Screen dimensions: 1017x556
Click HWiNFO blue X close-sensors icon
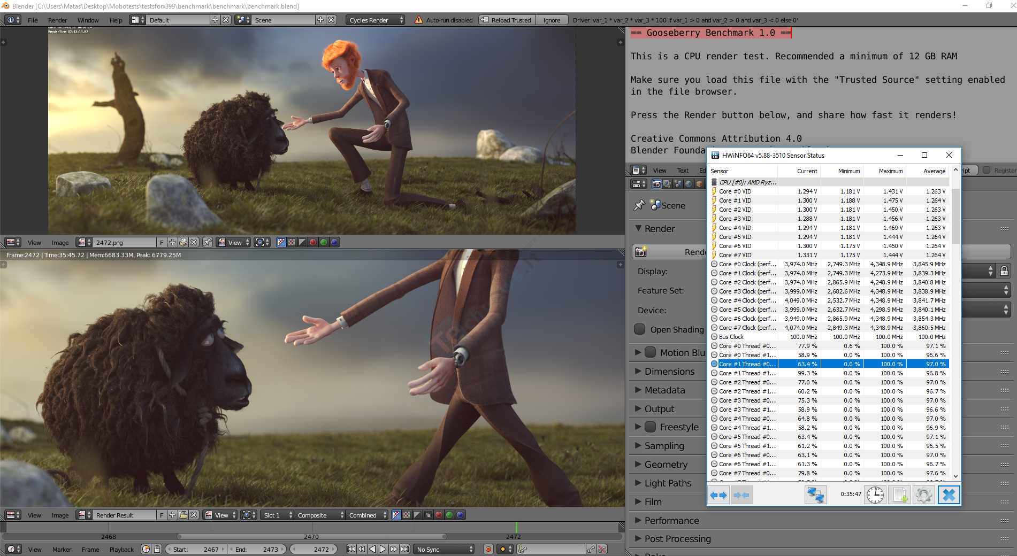pyautogui.click(x=949, y=495)
